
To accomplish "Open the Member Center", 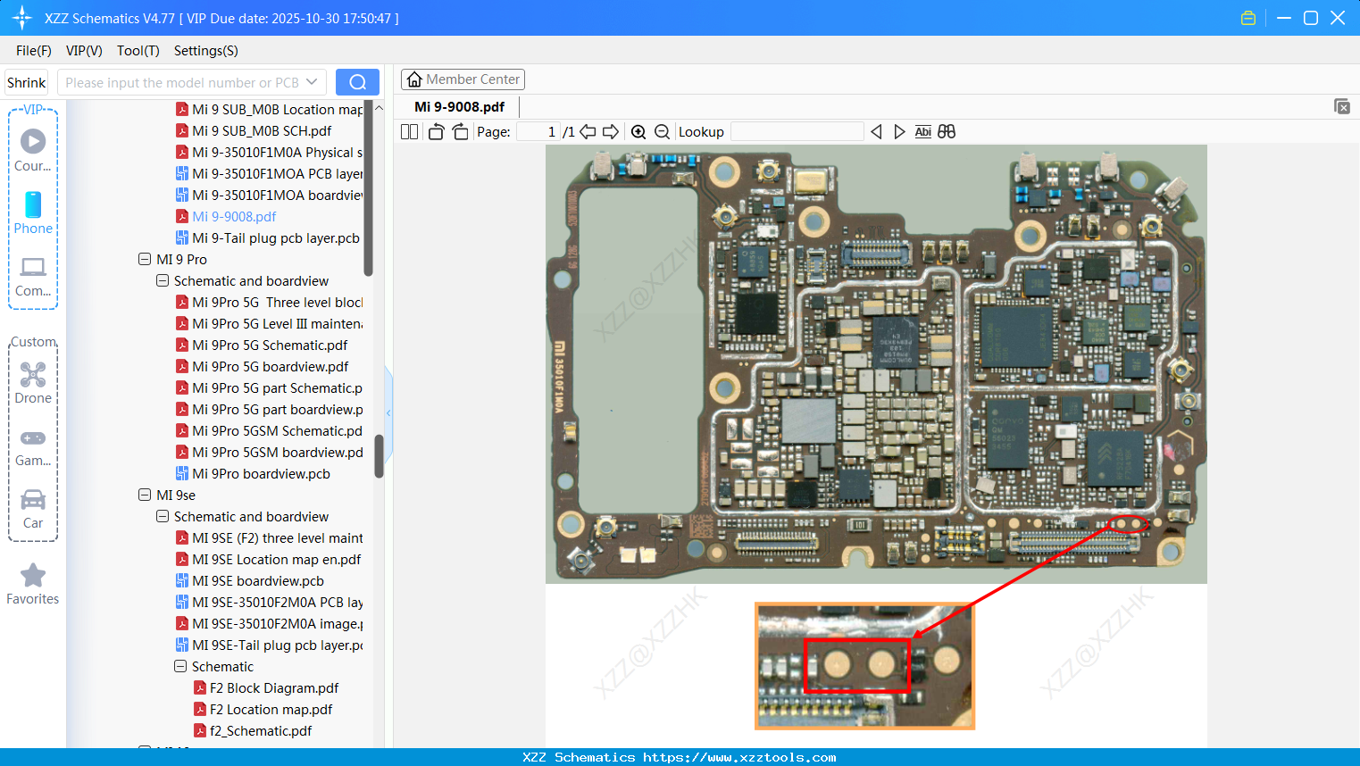I will 463,79.
